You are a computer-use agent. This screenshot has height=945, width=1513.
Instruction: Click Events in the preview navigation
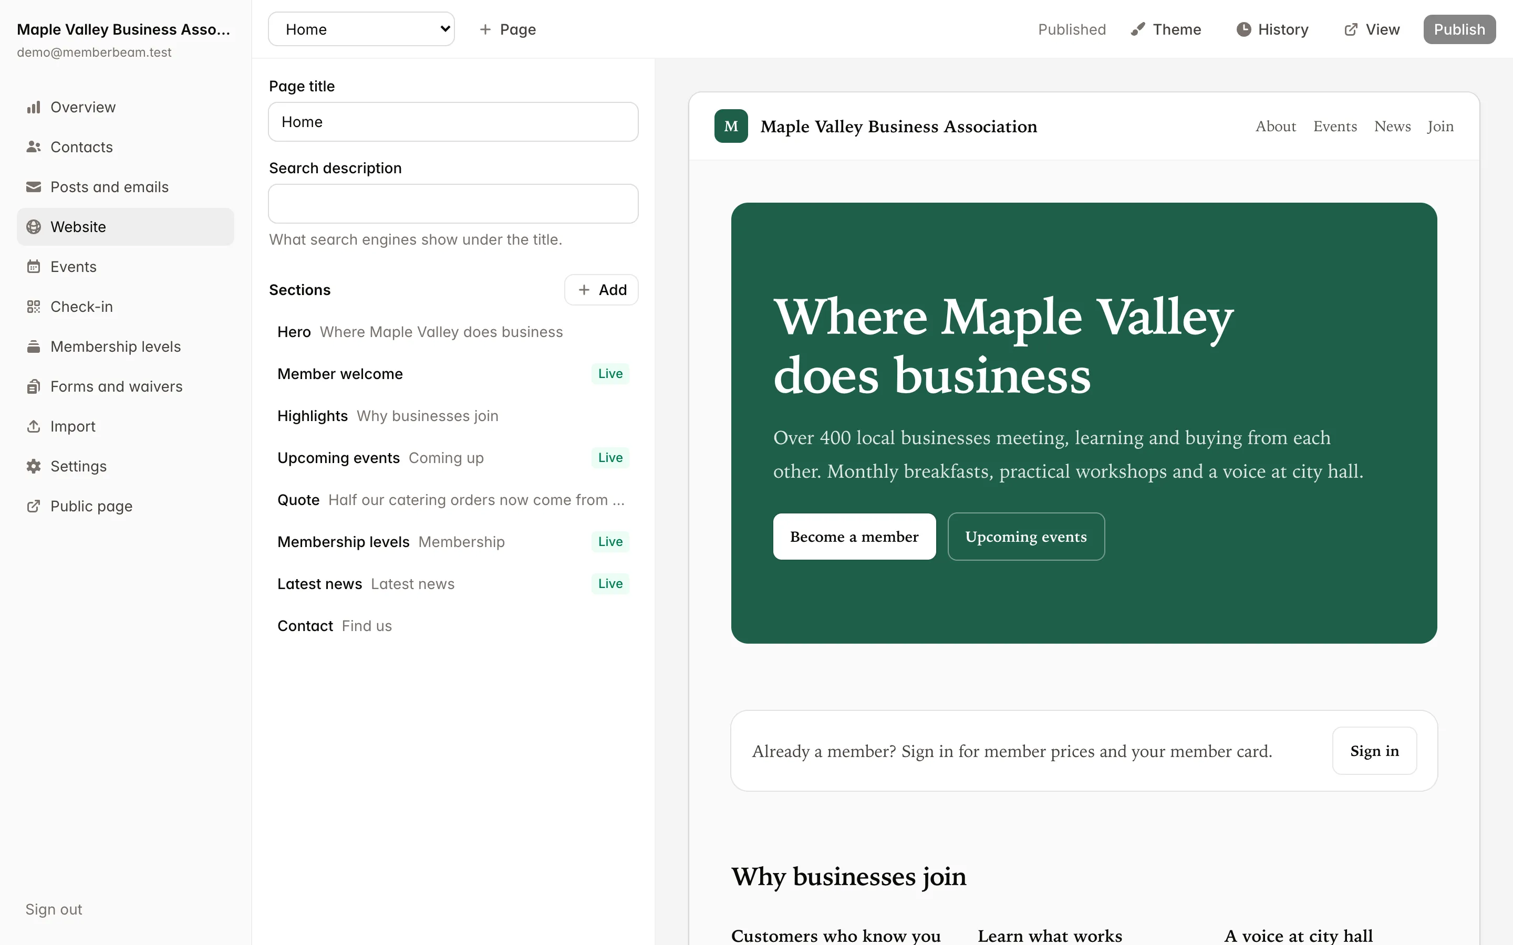coord(1335,126)
